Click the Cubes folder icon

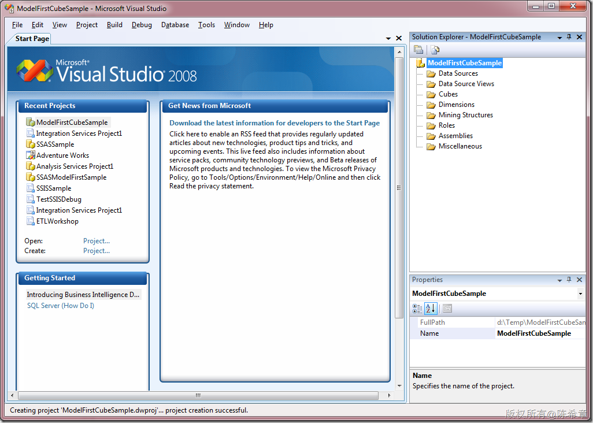pos(431,94)
